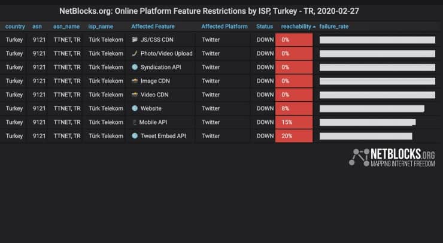Click the NetBlocks.org logo
The height and width of the screenshot is (243, 443).
(393, 157)
